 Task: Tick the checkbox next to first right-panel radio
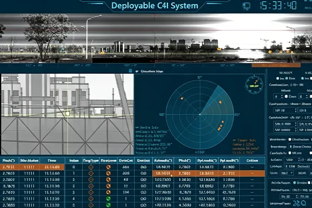[x=287, y=79]
